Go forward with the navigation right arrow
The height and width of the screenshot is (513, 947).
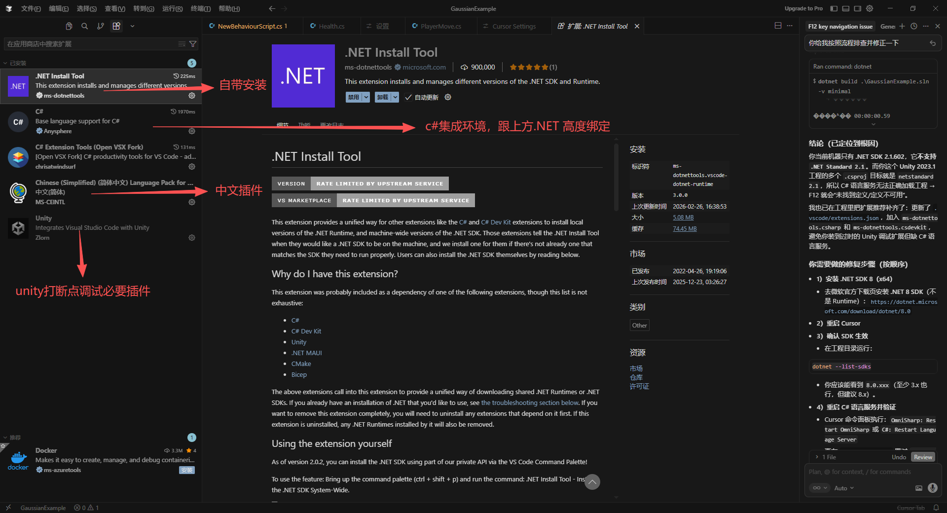tap(284, 8)
